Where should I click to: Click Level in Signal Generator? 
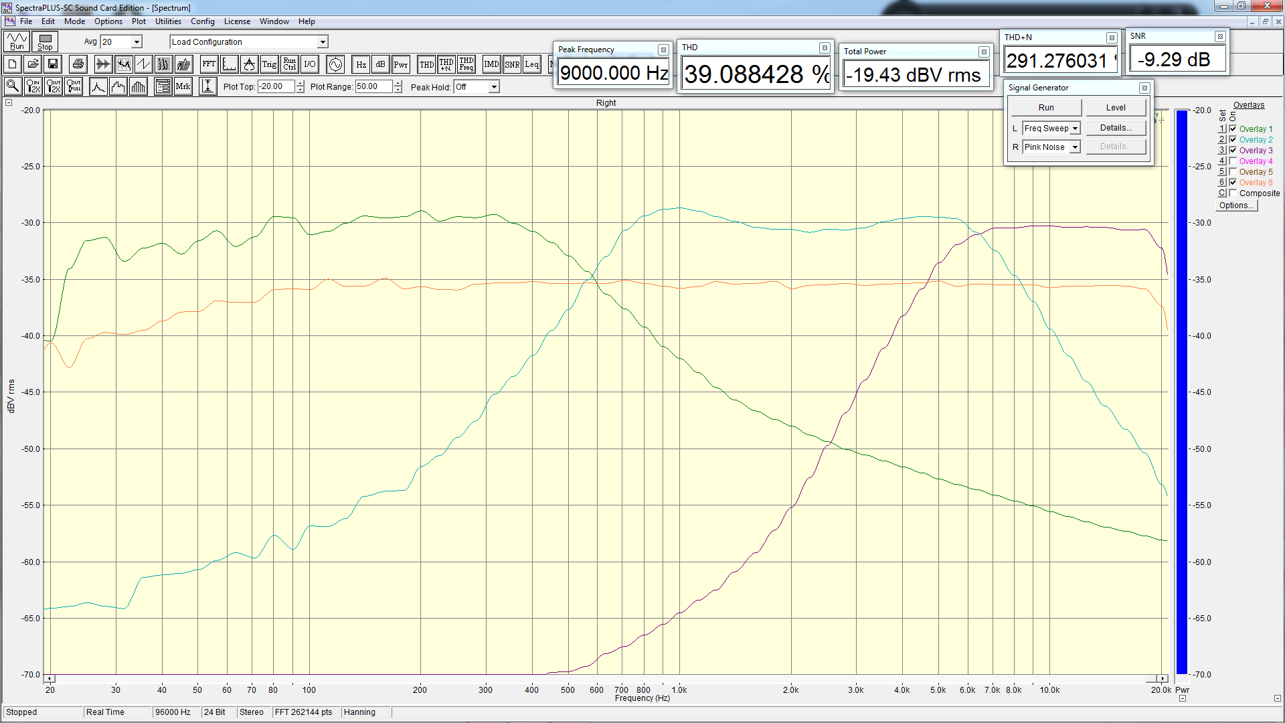(x=1116, y=107)
